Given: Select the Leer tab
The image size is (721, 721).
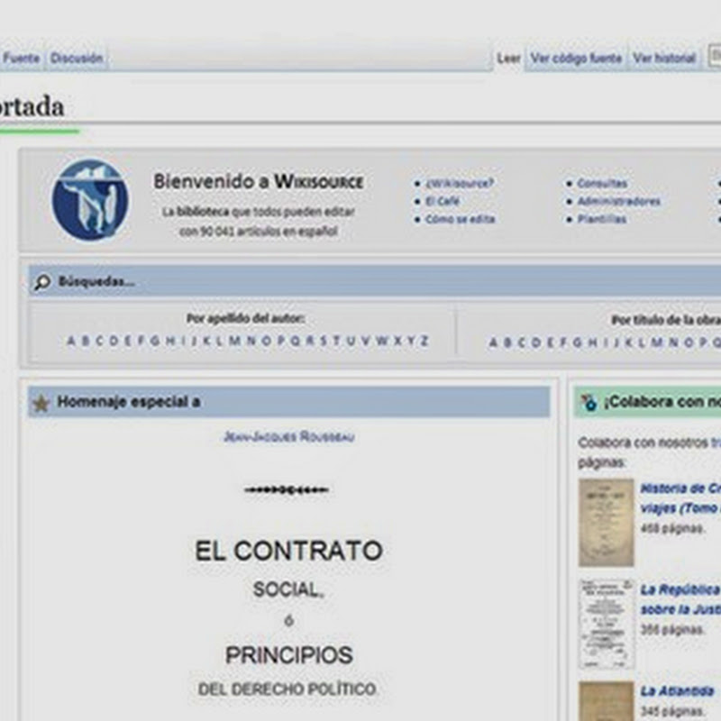Looking at the screenshot, I should point(508,58).
